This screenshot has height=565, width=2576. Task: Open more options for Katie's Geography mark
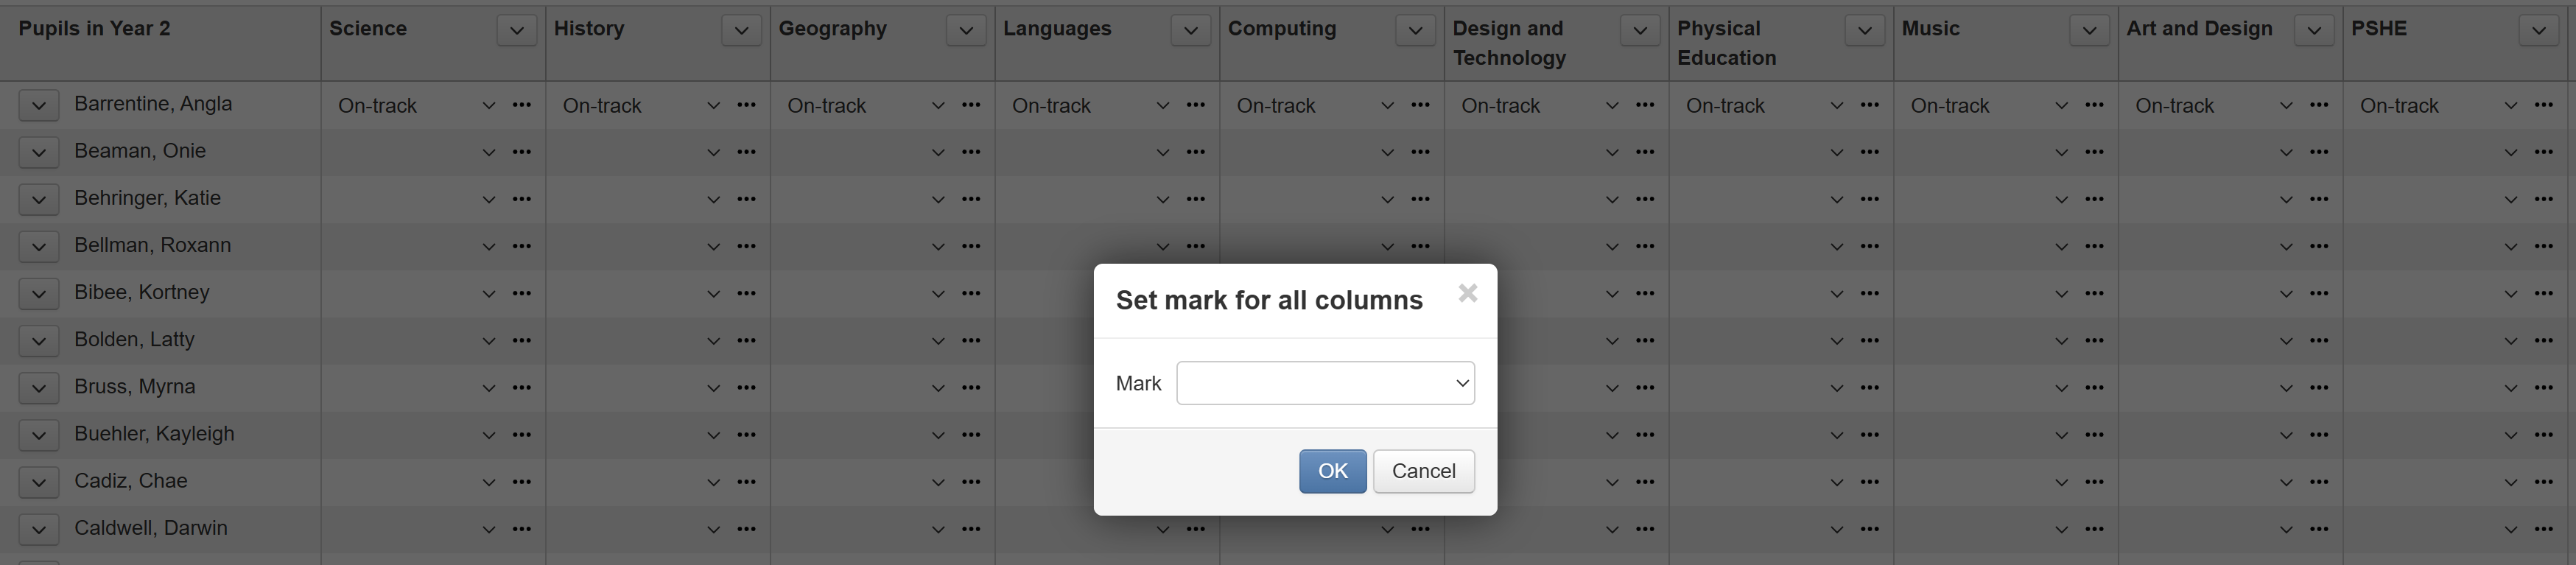tap(970, 199)
